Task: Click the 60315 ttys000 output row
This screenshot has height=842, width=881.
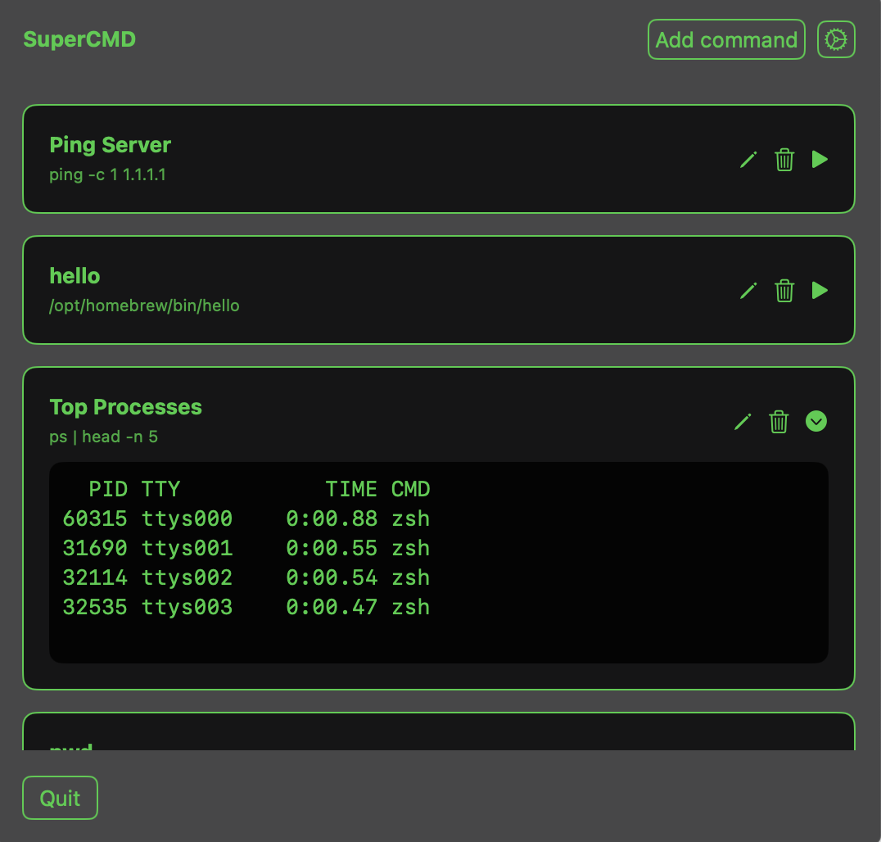Action: click(x=246, y=518)
